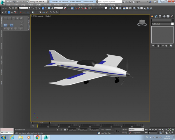Open the View reference coordinate dropdown
Screen dimensions: 175x140
coord(59,8)
